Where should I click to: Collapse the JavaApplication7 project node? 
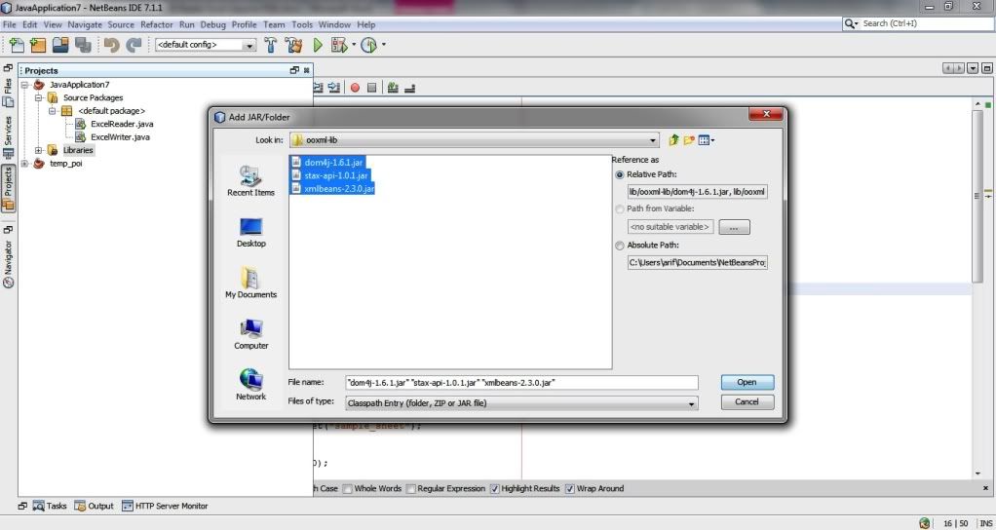coord(24,85)
